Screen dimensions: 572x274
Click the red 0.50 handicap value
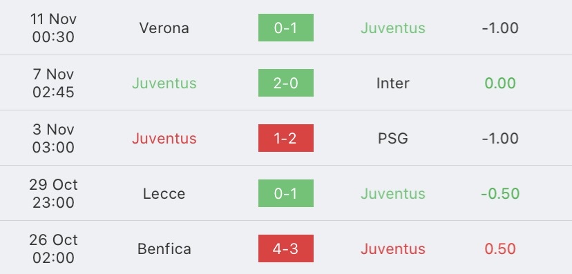pos(500,249)
